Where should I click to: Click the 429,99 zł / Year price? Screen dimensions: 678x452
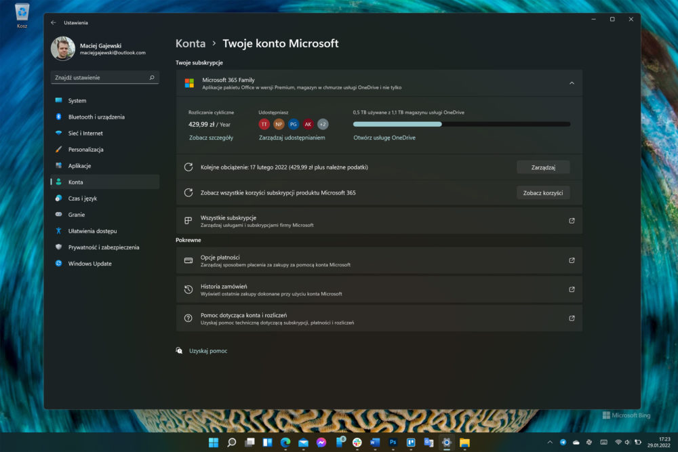[x=210, y=125]
